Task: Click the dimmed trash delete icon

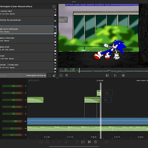Action: (x=106, y=142)
